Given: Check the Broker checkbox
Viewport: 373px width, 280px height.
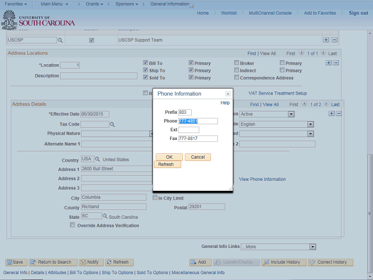Looking at the screenshot, I should click(x=237, y=62).
